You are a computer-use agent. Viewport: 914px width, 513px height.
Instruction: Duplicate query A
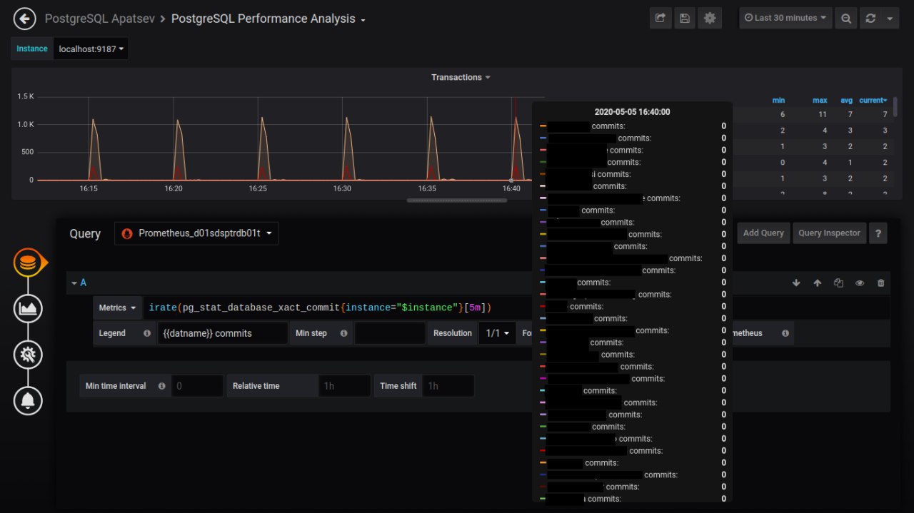click(x=838, y=283)
